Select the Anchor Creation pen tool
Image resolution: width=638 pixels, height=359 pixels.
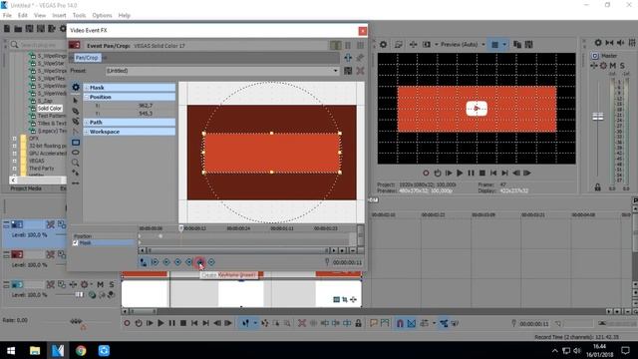pyautogui.click(x=76, y=111)
